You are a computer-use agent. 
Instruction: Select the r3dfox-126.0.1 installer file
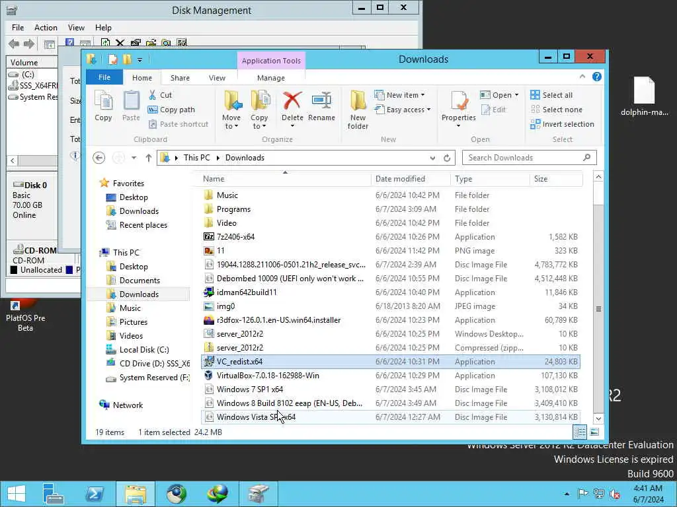(390, 320)
